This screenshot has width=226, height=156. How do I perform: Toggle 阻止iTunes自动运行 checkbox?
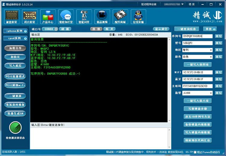[x=195, y=152]
